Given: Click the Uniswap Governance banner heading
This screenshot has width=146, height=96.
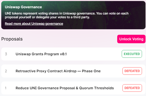Looking at the screenshot, I should [23, 7].
